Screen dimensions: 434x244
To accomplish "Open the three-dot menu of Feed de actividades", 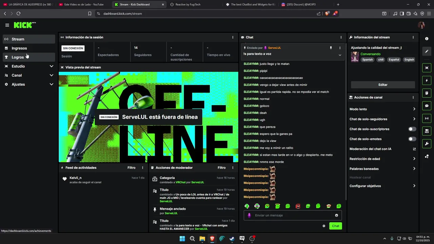I will (142, 168).
